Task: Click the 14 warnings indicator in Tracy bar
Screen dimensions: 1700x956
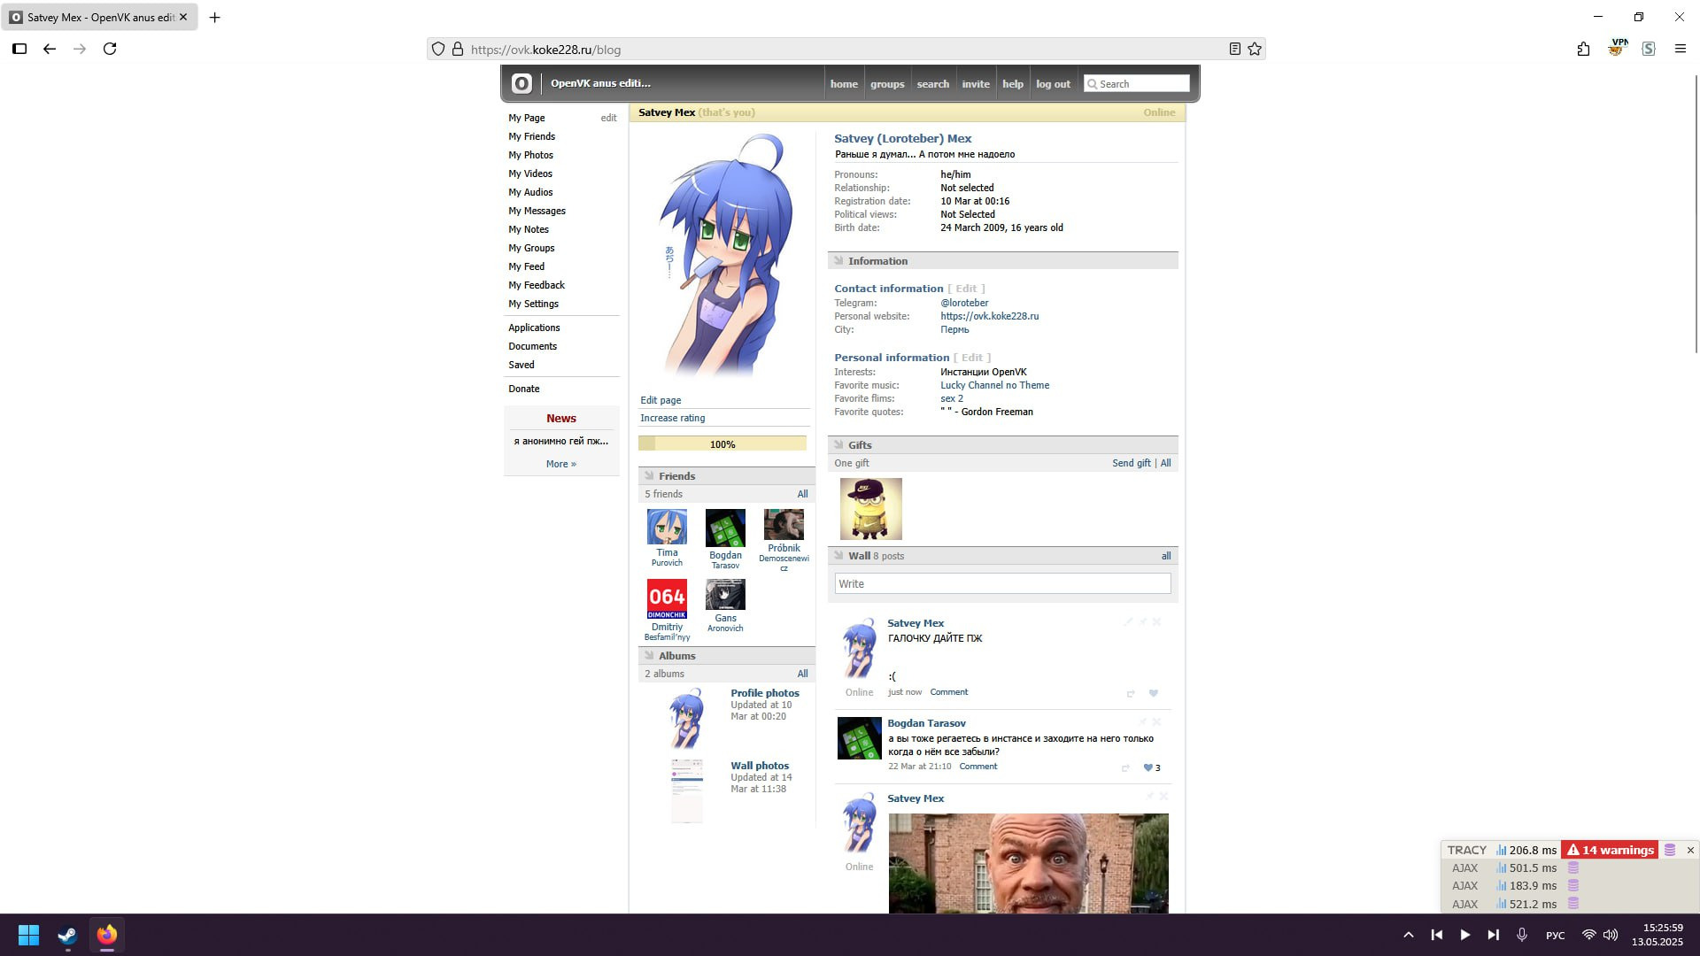Action: [1611, 850]
